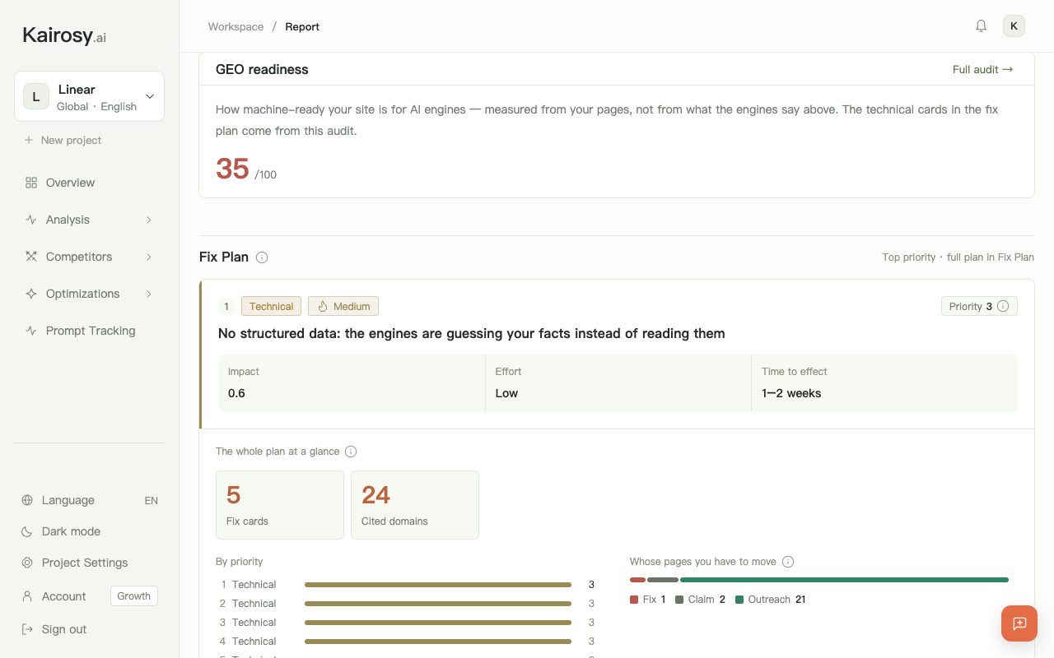Open the Linear project selector dropdown
Screen dimensions: 1054x658
click(x=89, y=96)
